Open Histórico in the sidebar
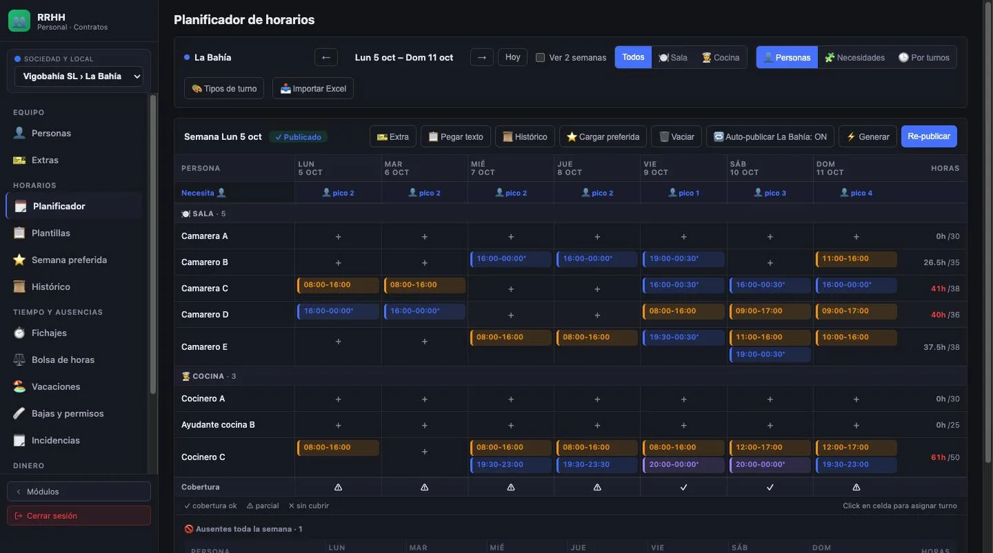The image size is (993, 553). click(74, 286)
